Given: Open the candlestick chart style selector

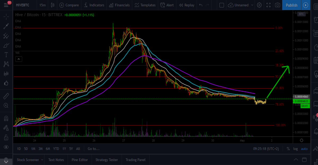Looking at the screenshot, I should [x=52, y=5].
